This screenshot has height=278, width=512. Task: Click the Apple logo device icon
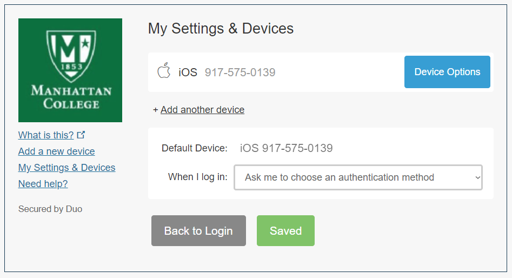pyautogui.click(x=164, y=70)
